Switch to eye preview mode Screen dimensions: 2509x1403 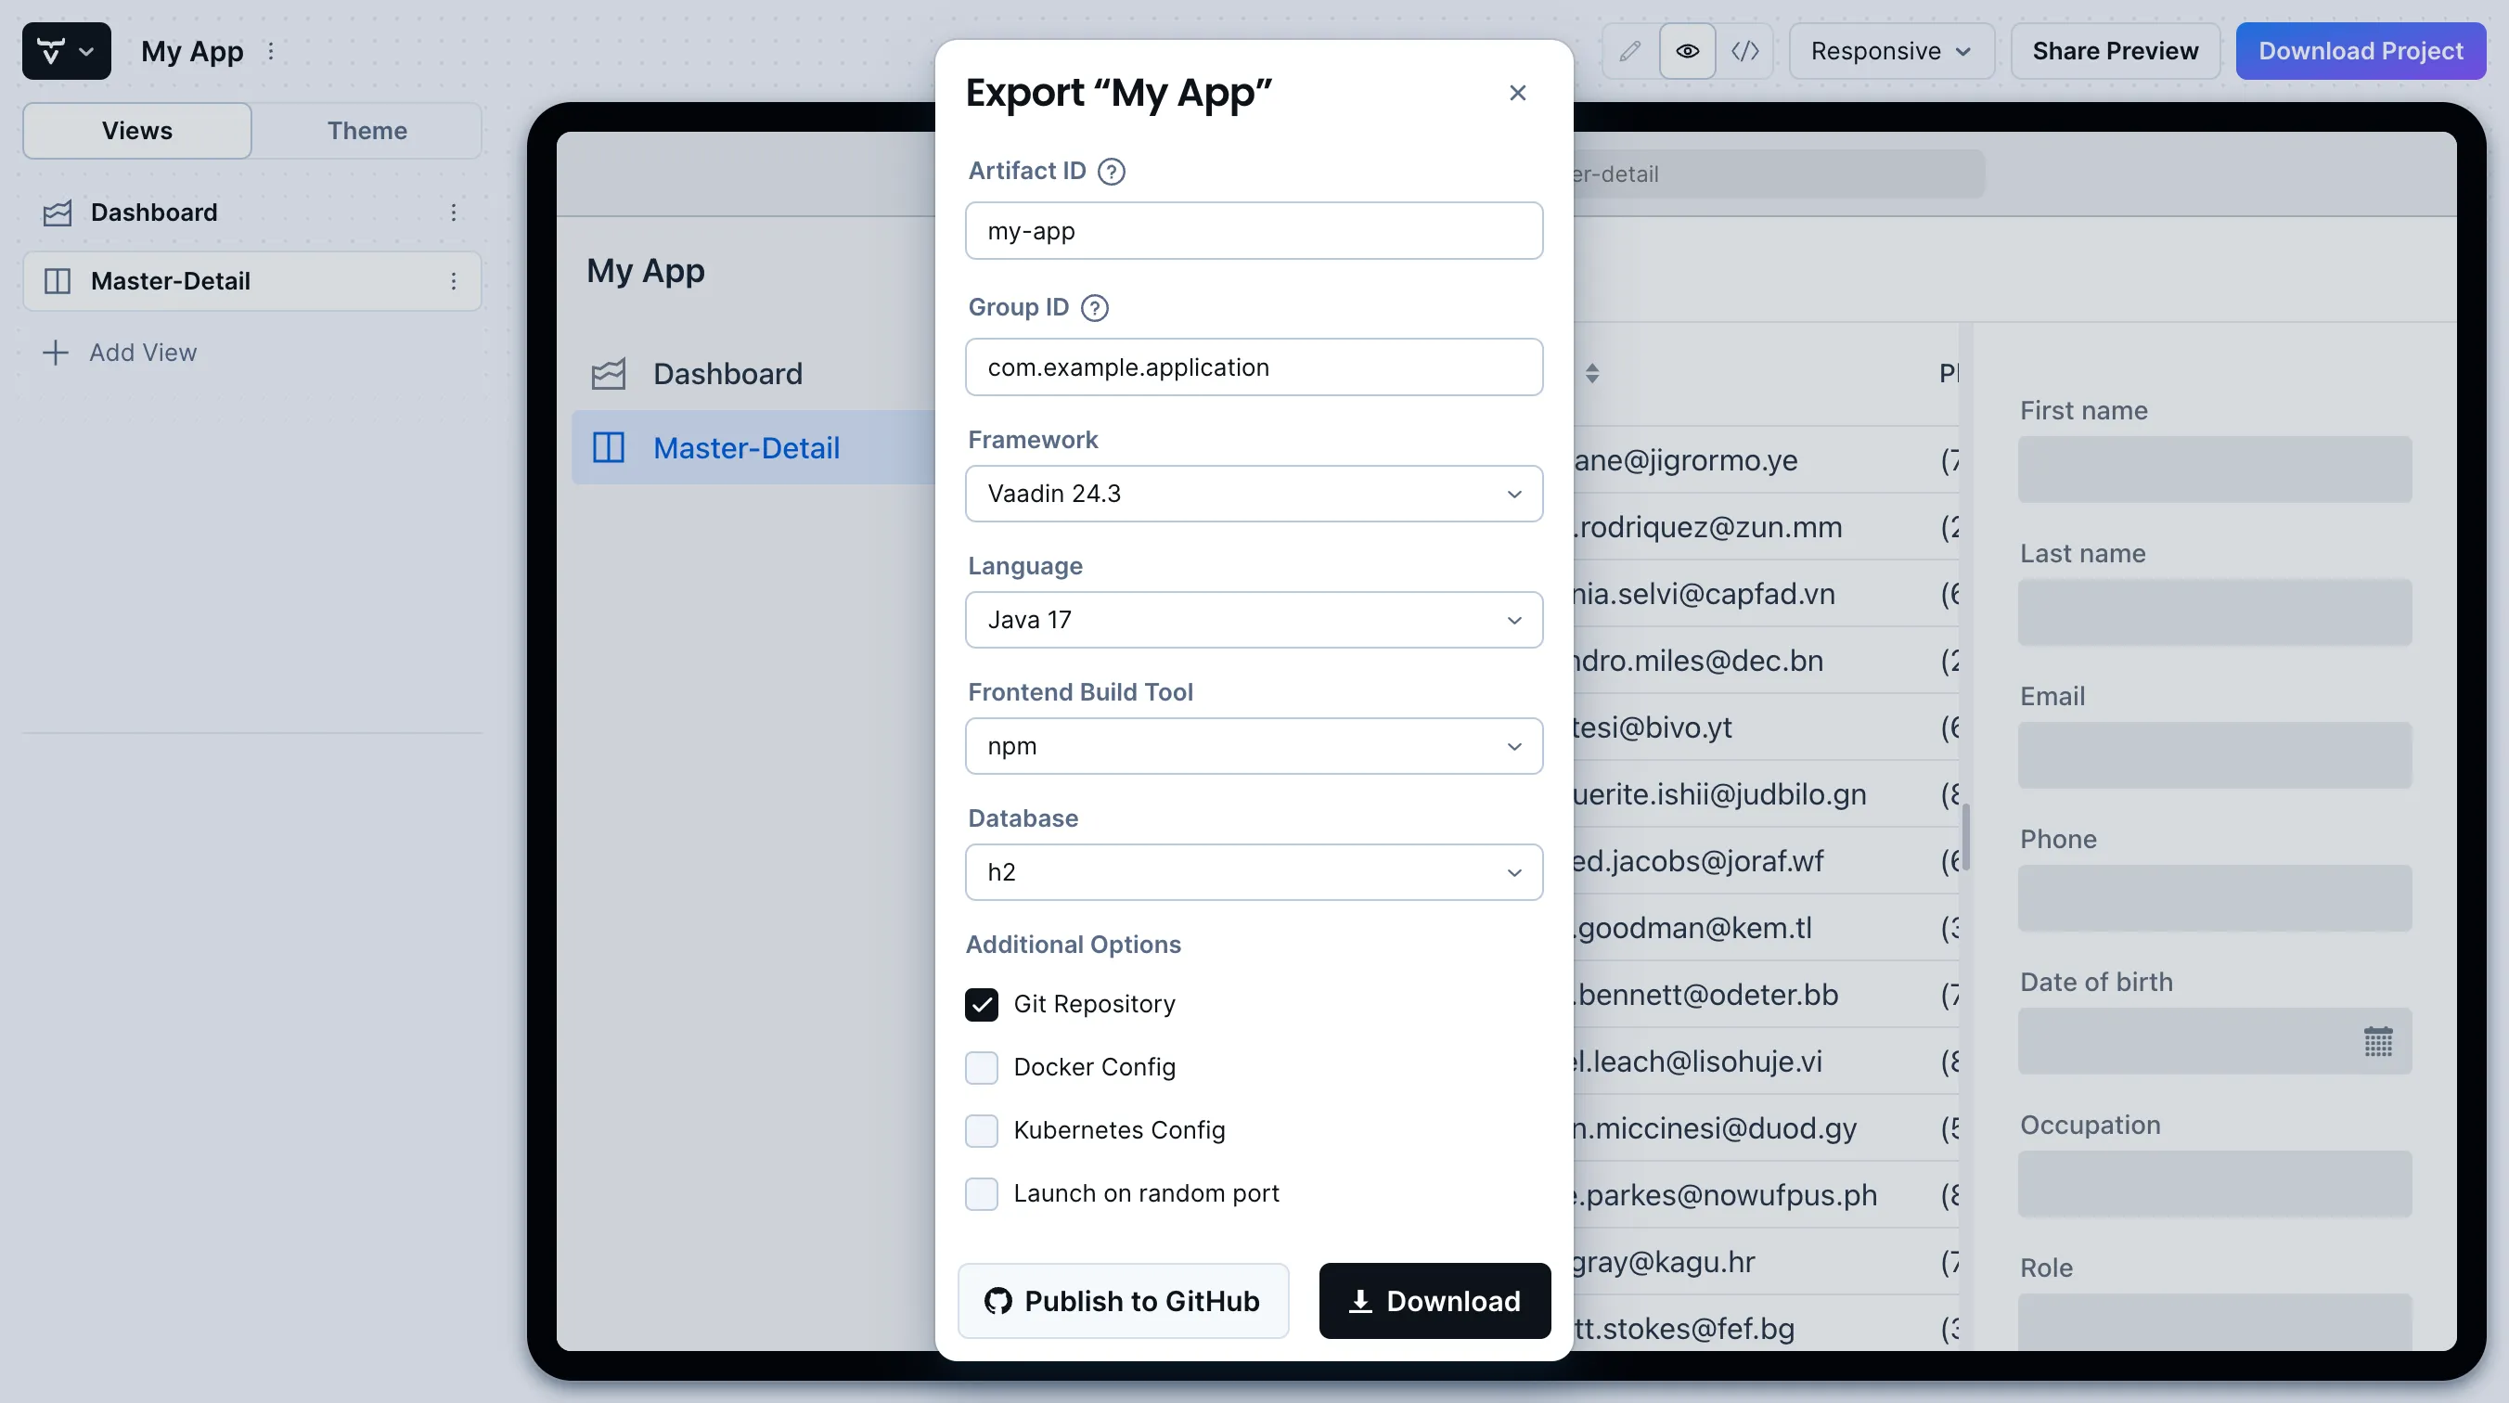click(x=1687, y=51)
